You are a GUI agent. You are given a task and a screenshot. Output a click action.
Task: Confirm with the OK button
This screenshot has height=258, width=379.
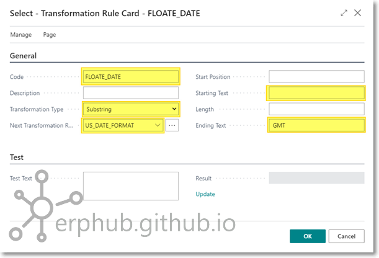307,236
